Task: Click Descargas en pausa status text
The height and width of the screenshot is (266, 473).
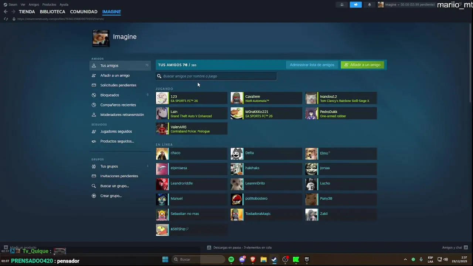Action: (242, 248)
